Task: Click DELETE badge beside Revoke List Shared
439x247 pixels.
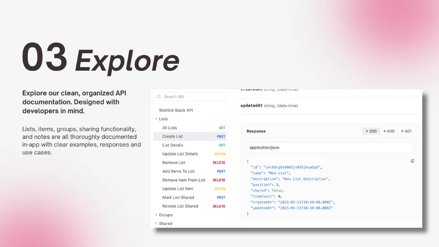Action: click(x=219, y=206)
